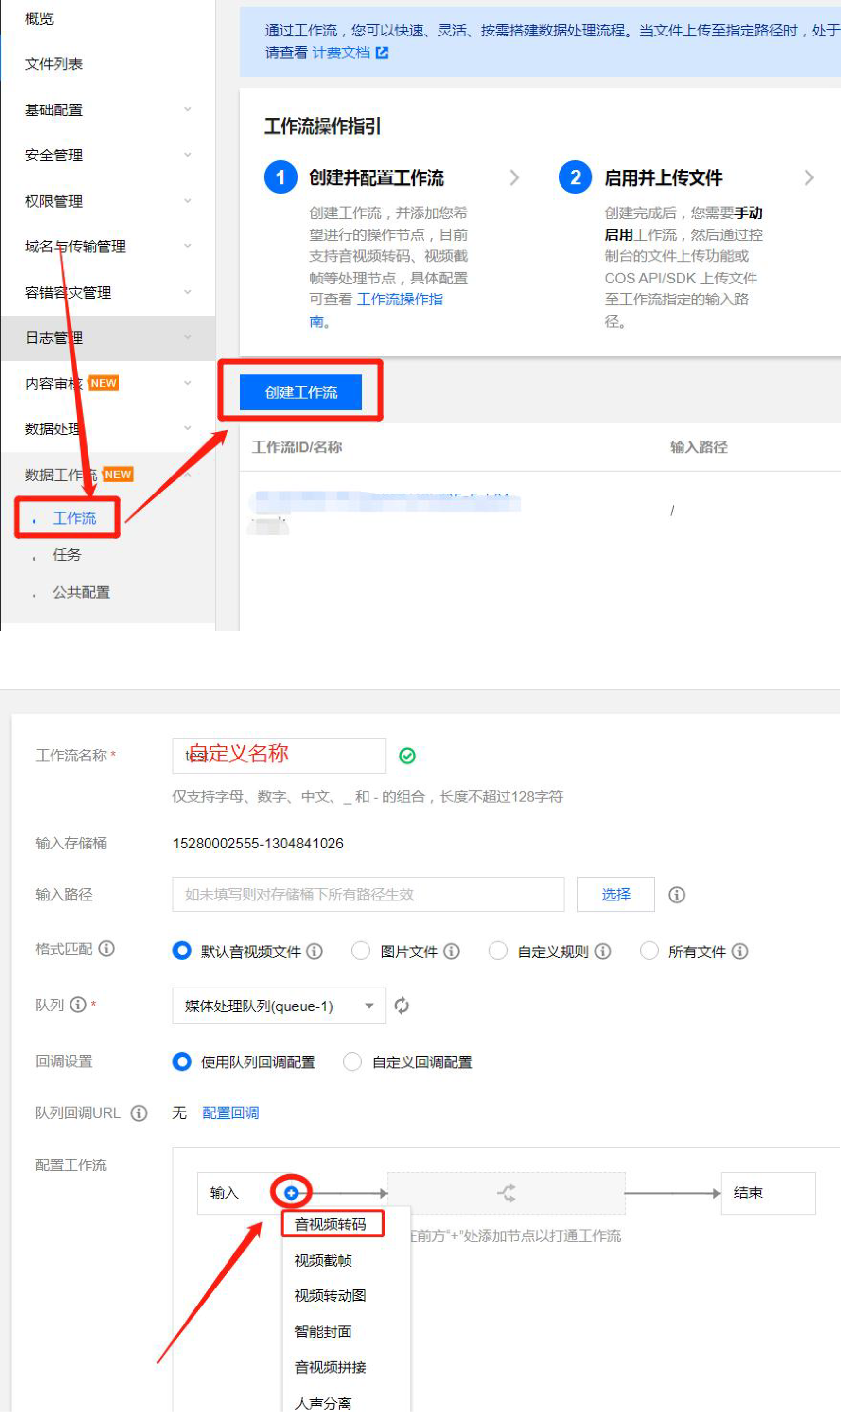The height and width of the screenshot is (1412, 841).
Task: Click the info icon after 所有文件
Action: 740,951
